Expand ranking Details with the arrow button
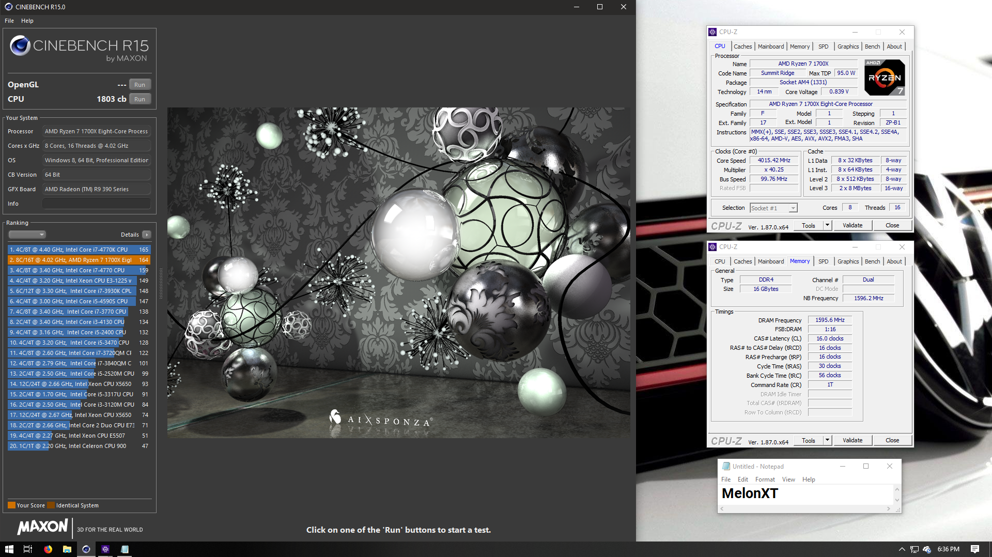Viewport: 992px width, 557px height. coord(147,235)
